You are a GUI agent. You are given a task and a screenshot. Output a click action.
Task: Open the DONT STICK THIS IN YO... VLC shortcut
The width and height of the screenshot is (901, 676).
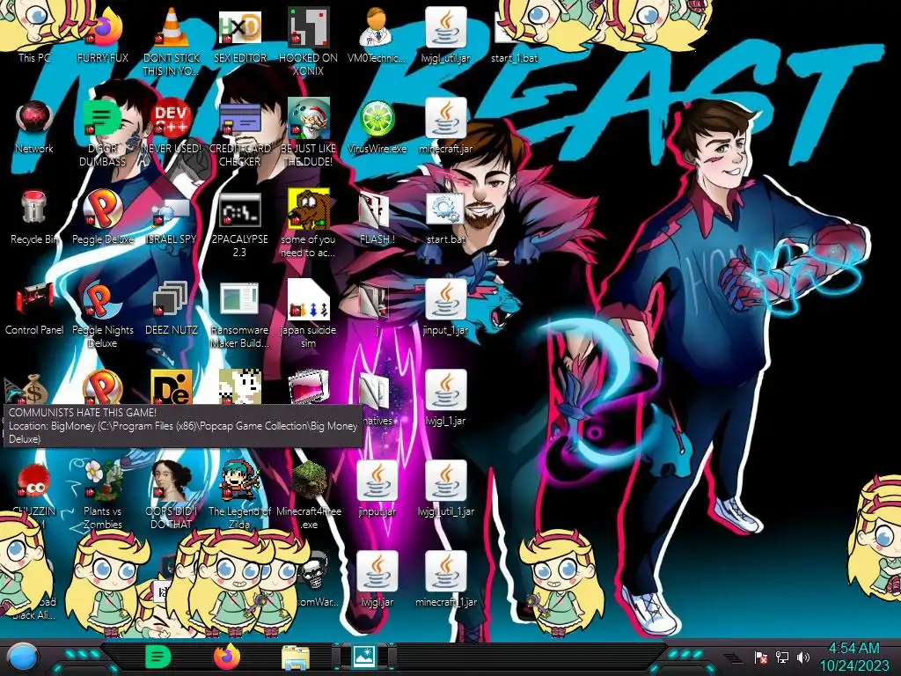(x=172, y=41)
